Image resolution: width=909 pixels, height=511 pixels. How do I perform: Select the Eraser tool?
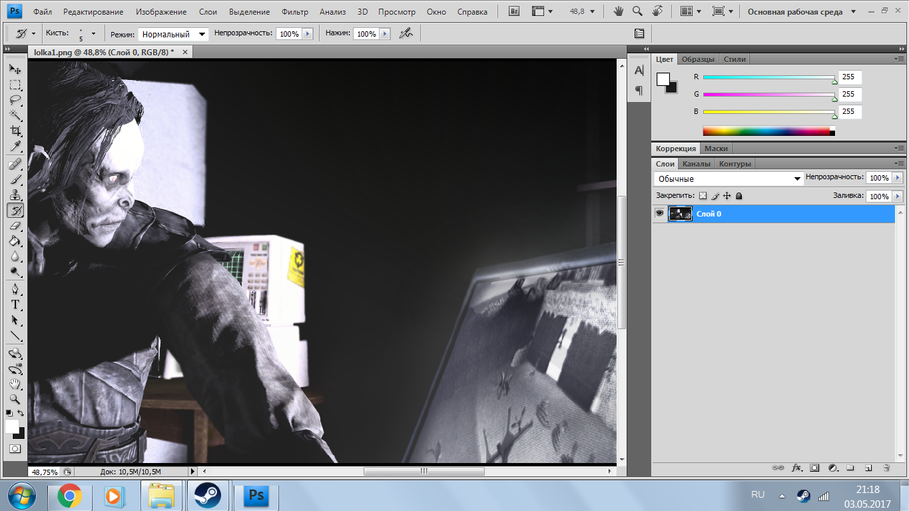15,226
